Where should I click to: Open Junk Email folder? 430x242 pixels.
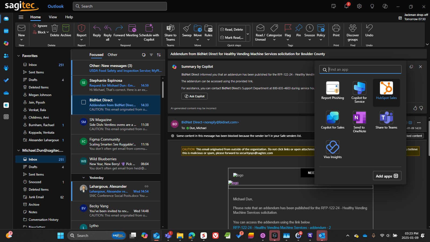[x=41, y=197]
